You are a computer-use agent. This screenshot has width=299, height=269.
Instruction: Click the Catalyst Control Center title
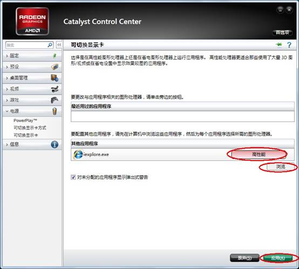coord(102,22)
